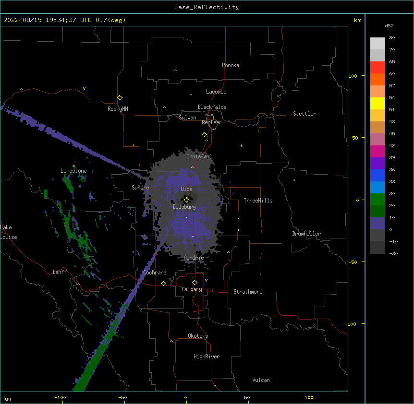This screenshot has width=414, height=404.
Task: Click the Limestone label
Action: [x=73, y=171]
